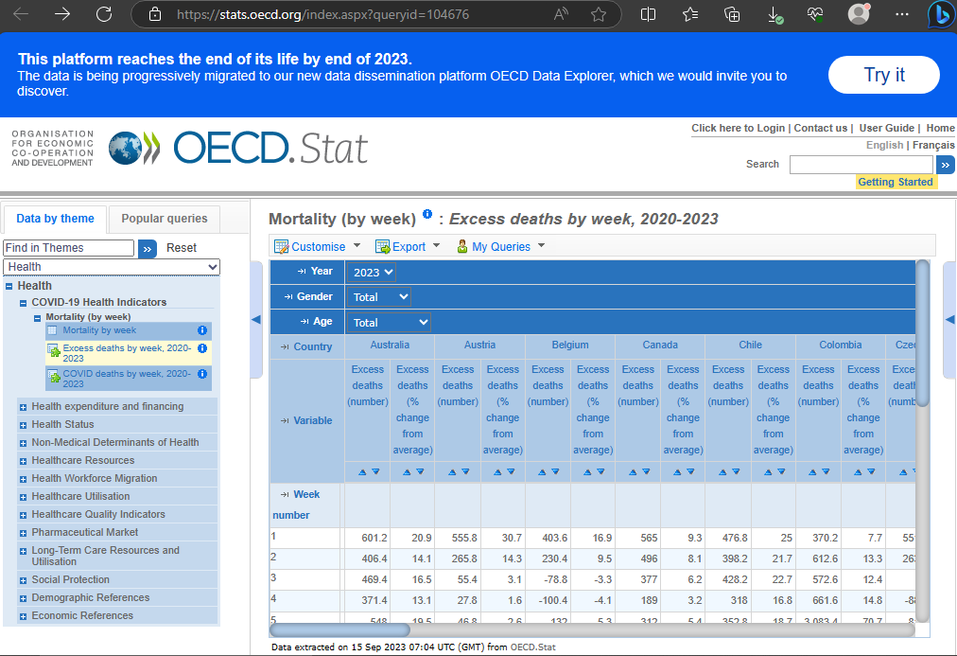Click the OECD.Stat link in footer

(532, 647)
